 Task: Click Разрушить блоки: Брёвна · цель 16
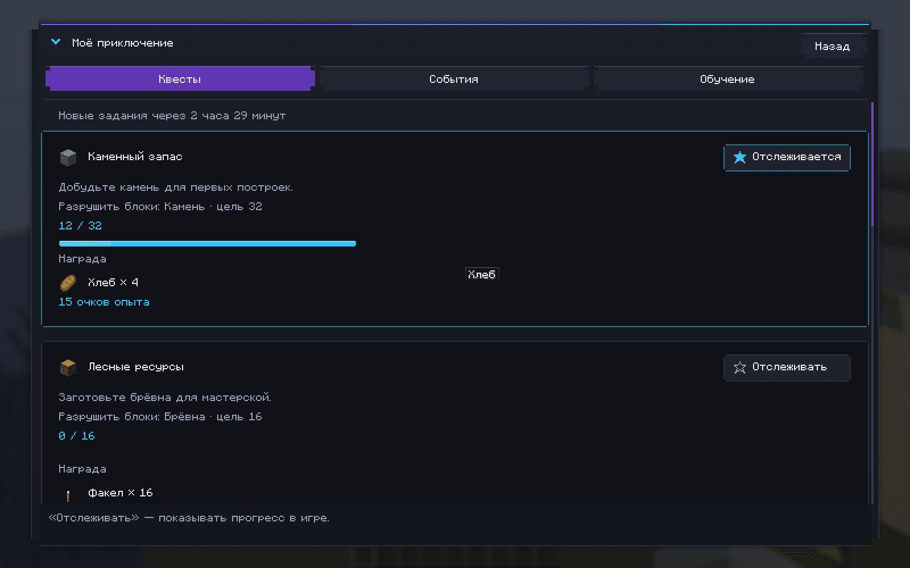[160, 417]
